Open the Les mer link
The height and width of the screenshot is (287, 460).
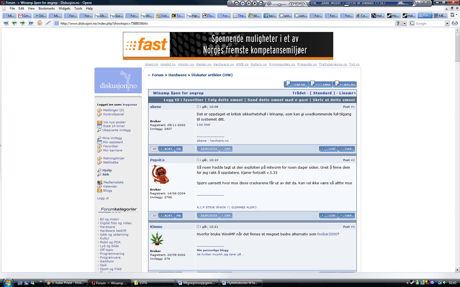tap(204, 125)
